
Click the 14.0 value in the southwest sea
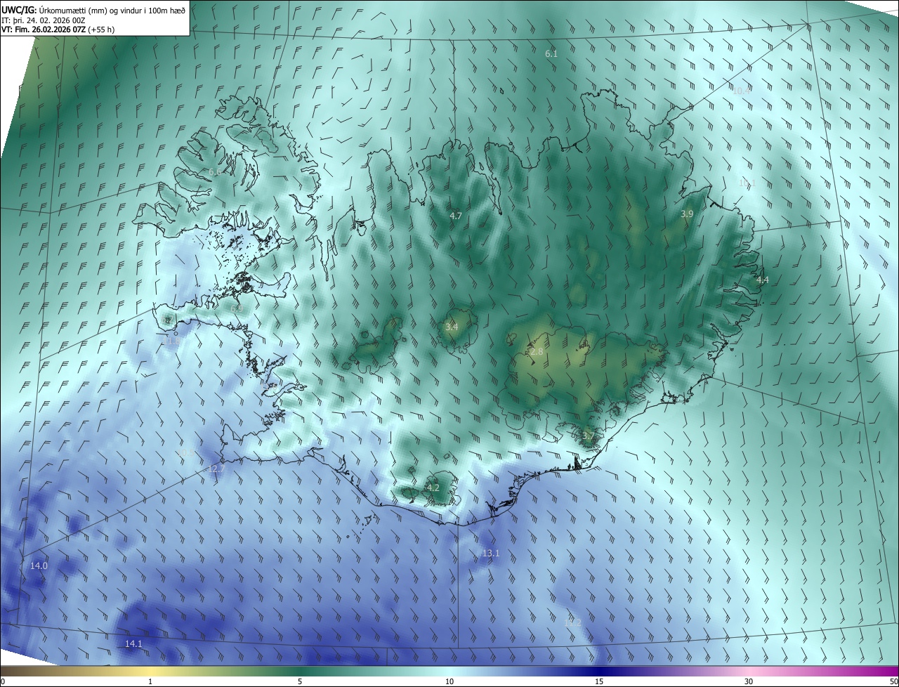pyautogui.click(x=39, y=565)
